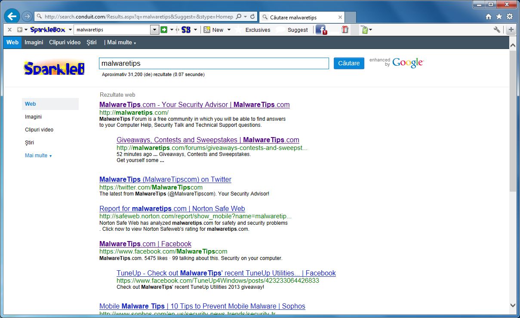Open the Facebook toolbar icon
This screenshot has width=520, height=318.
[321, 30]
